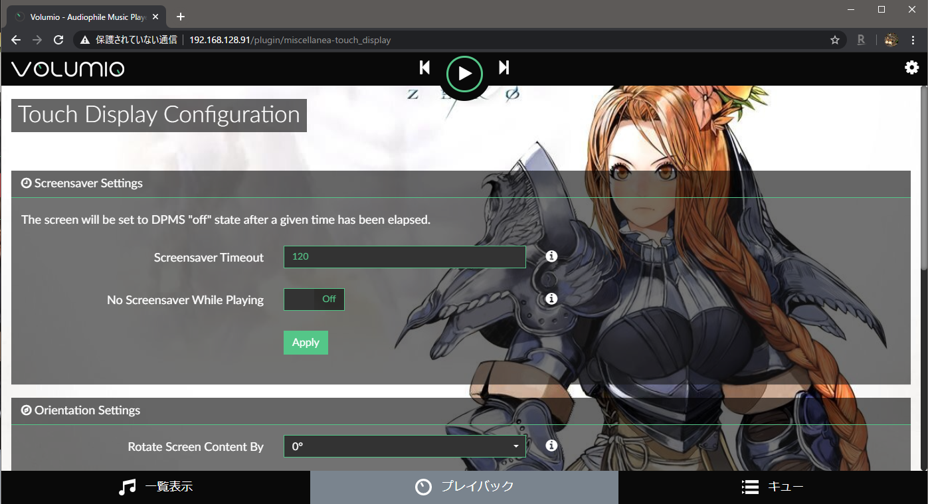Click the not-secure warning icon

click(84, 40)
